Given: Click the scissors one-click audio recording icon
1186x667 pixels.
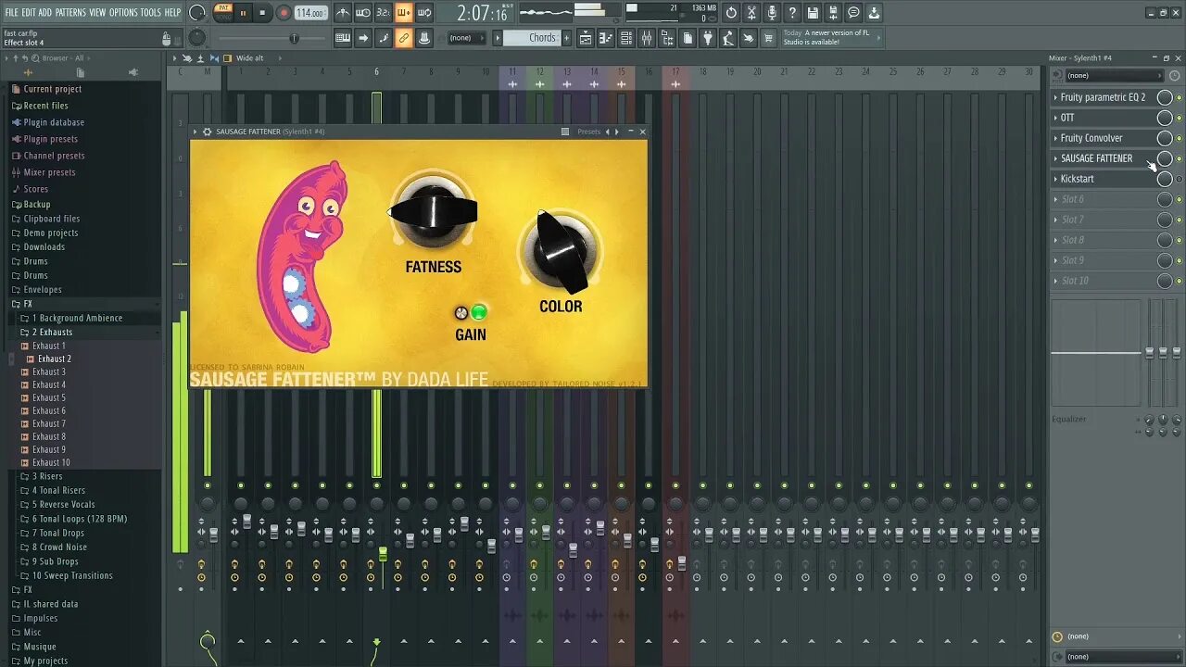Looking at the screenshot, I should tap(751, 12).
